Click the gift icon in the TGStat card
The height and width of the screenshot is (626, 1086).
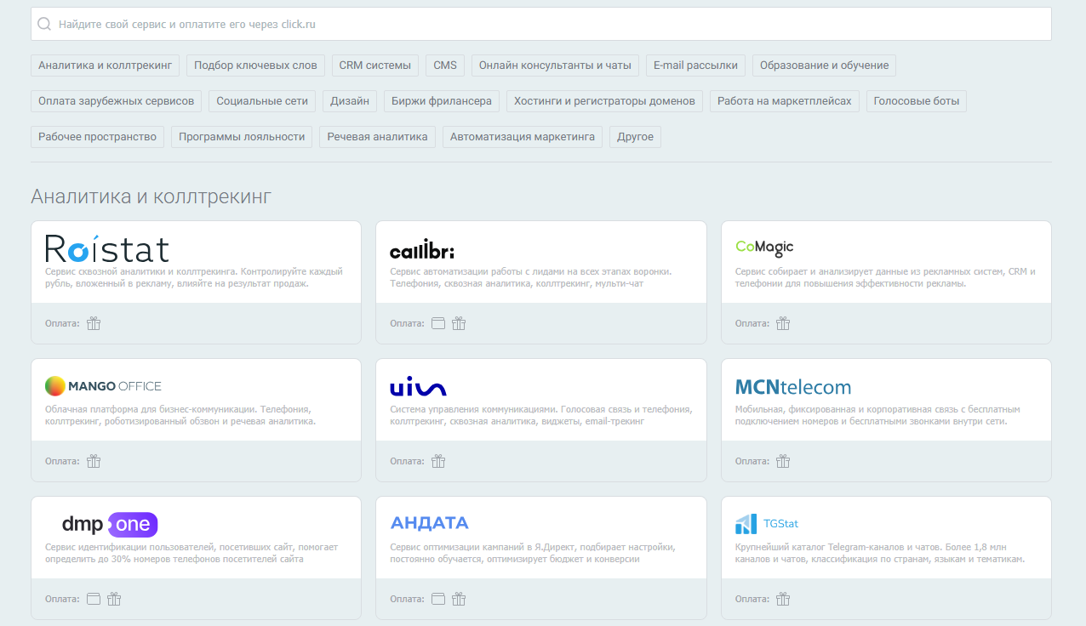point(783,599)
